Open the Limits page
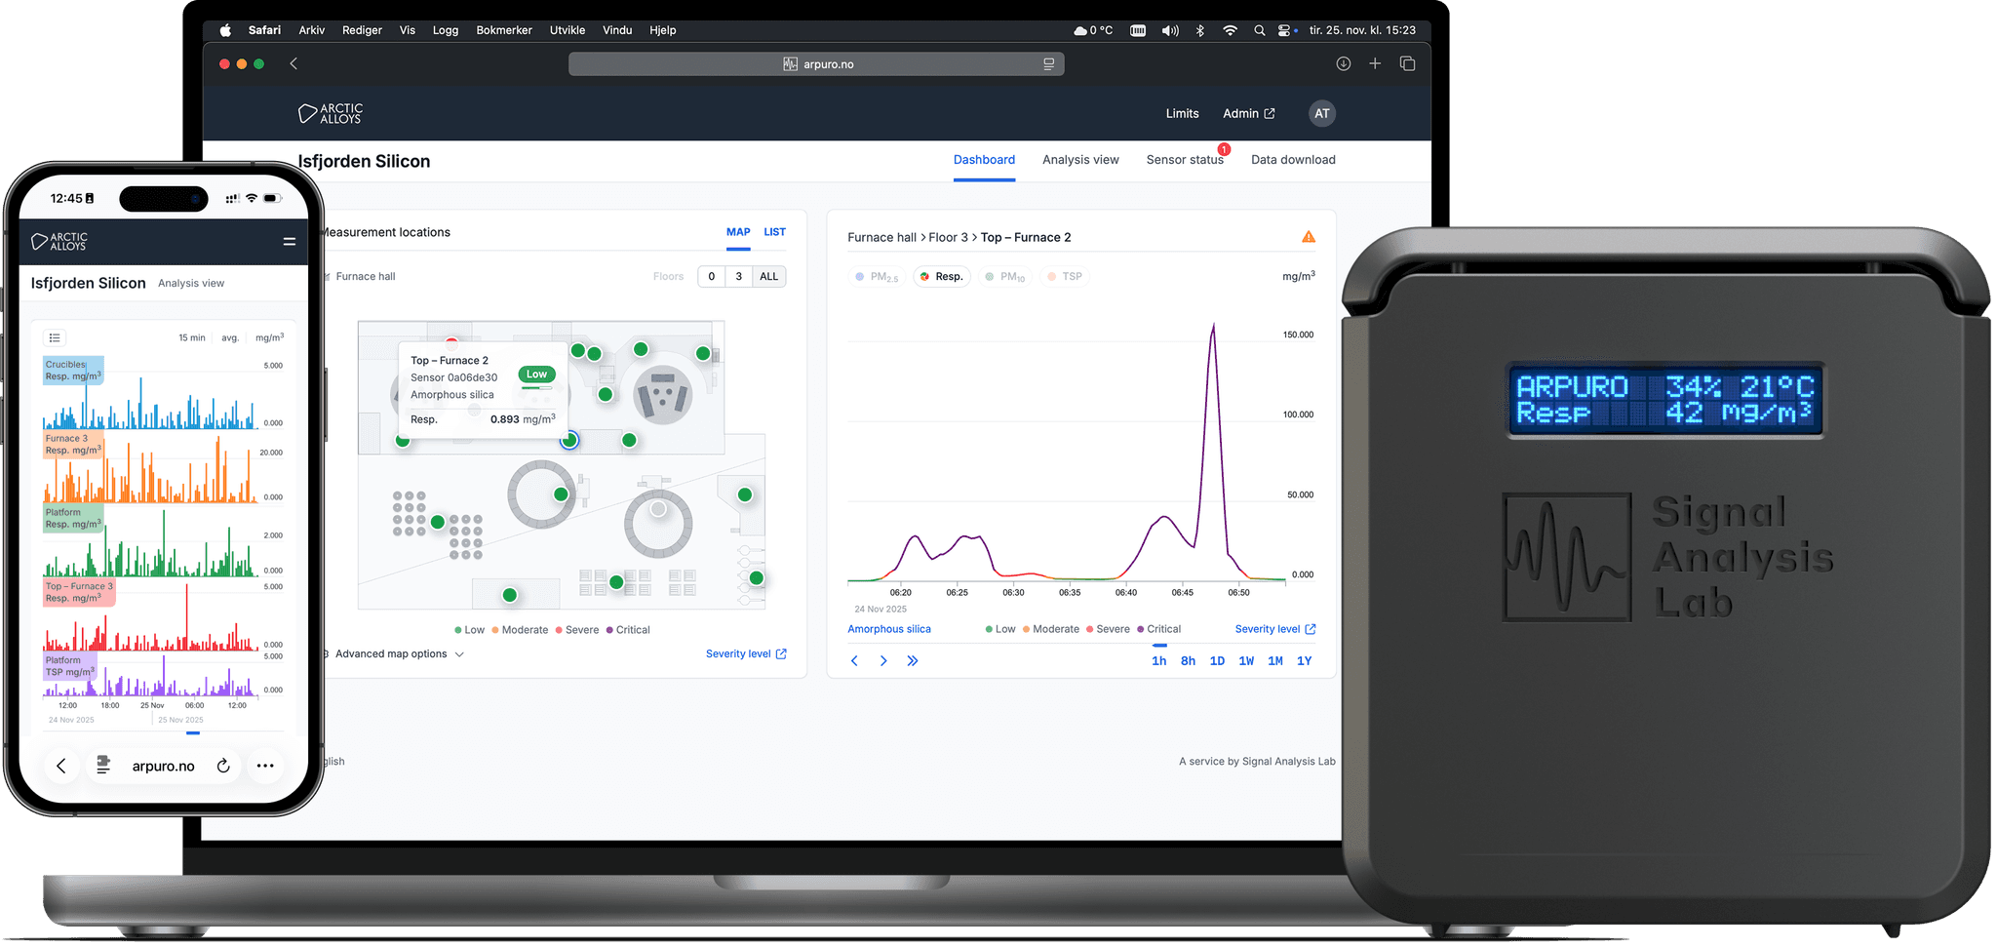 tap(1182, 113)
